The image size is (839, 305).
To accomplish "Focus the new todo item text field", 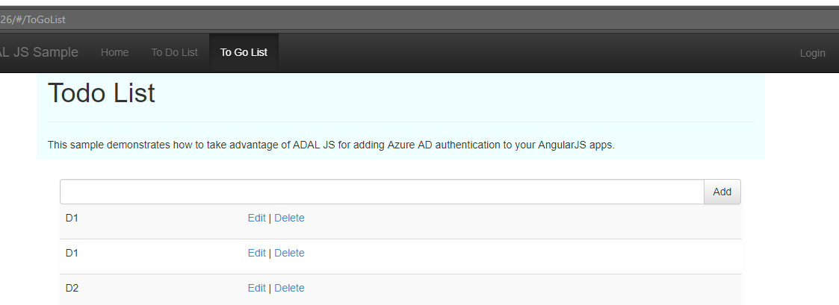I will (381, 192).
